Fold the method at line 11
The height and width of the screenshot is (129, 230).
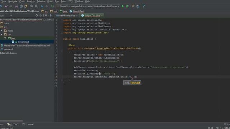62,52
